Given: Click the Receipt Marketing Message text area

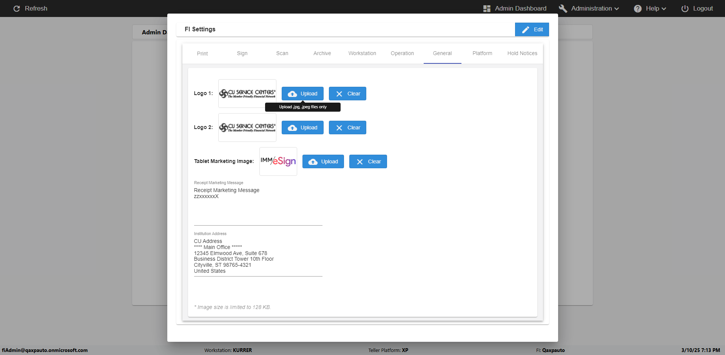Looking at the screenshot, I should point(258,206).
